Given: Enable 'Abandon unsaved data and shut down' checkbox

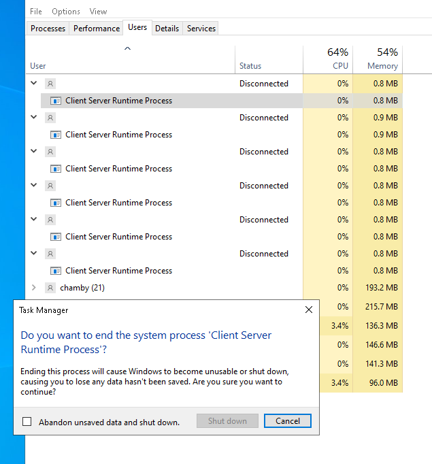Looking at the screenshot, I should point(27,422).
